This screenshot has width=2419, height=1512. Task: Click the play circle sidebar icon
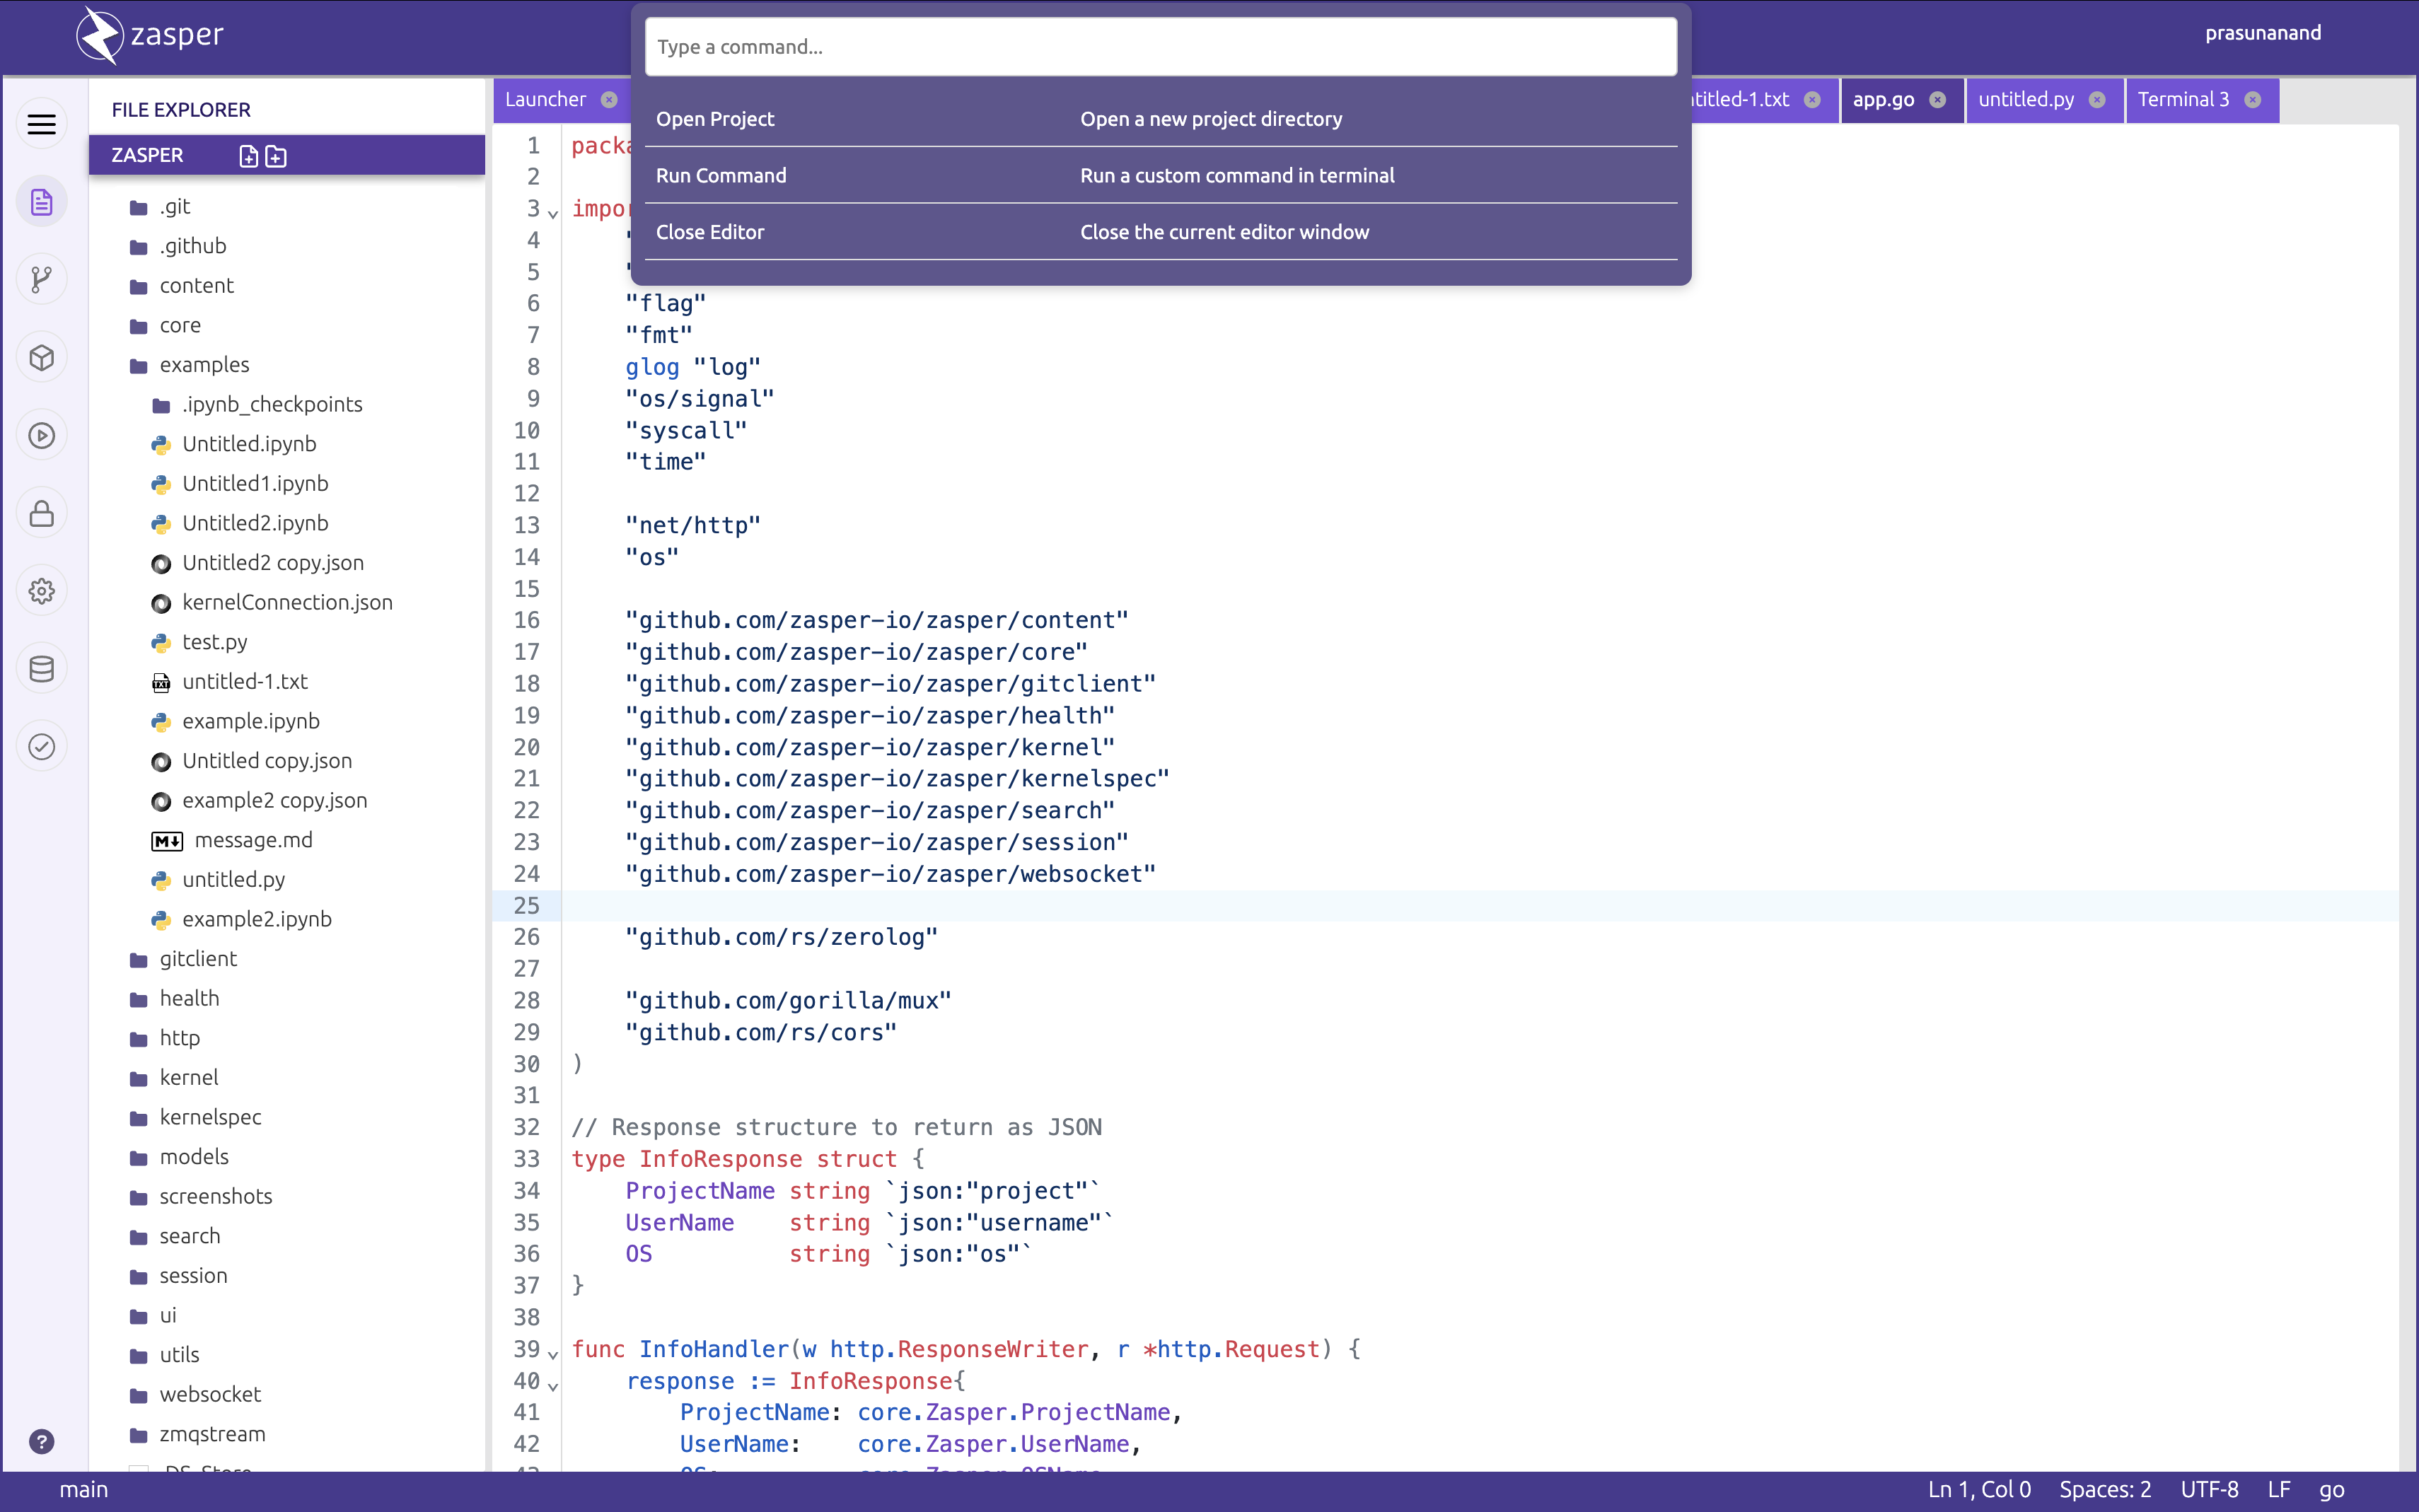[x=41, y=435]
